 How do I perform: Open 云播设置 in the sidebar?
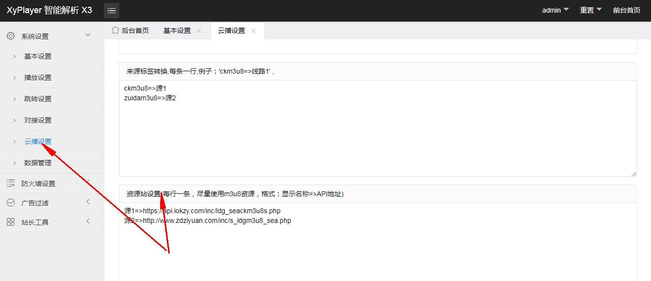coord(38,141)
